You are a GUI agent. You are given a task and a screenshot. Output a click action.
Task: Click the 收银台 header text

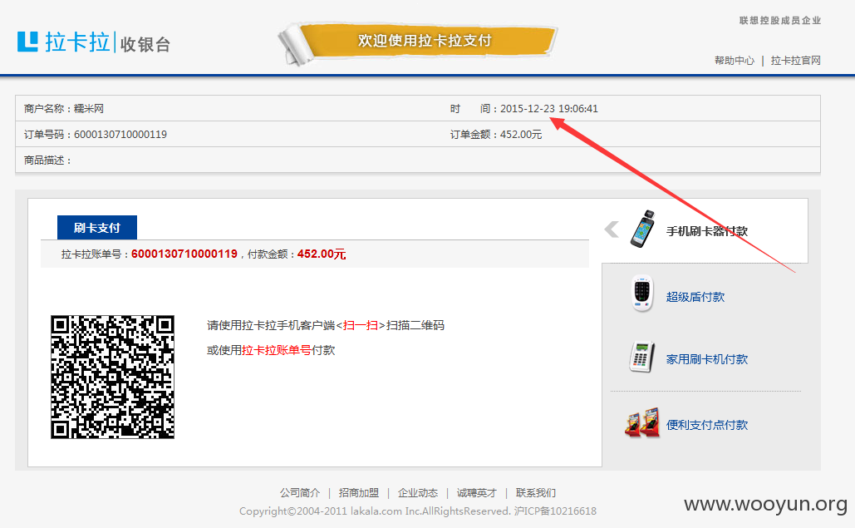coord(145,44)
